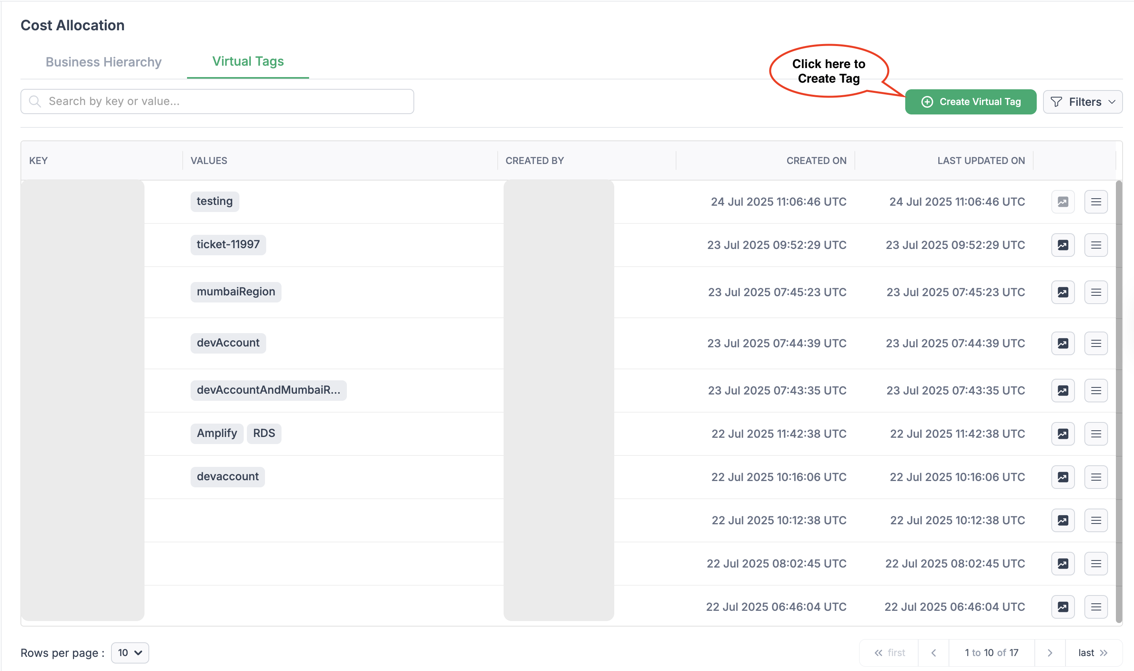The height and width of the screenshot is (671, 1134).
Task: Open chart icon for devAccount row
Action: coord(1062,343)
